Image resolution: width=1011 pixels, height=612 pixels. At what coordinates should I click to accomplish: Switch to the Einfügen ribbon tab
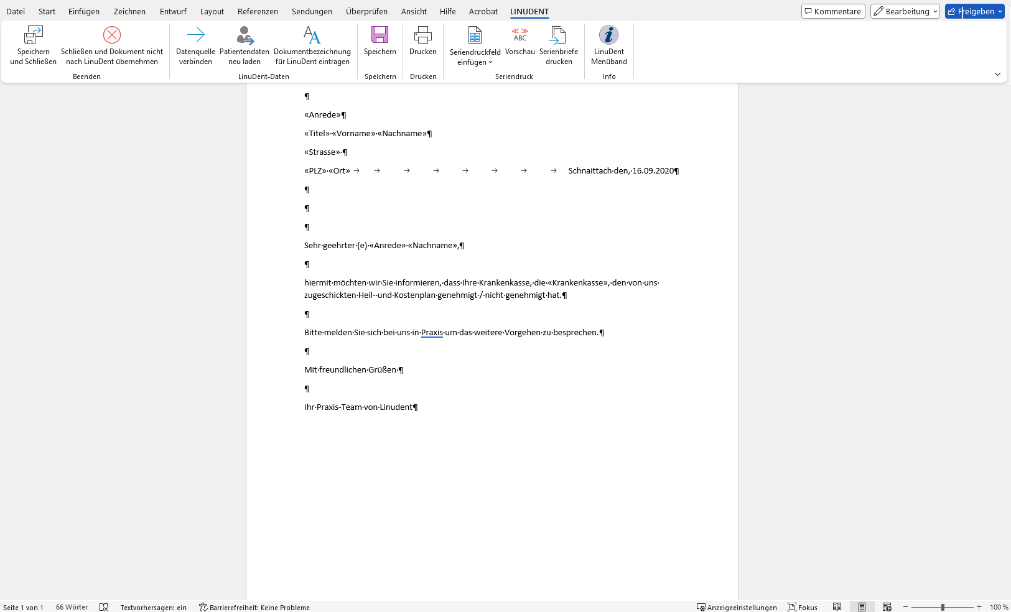(x=84, y=11)
